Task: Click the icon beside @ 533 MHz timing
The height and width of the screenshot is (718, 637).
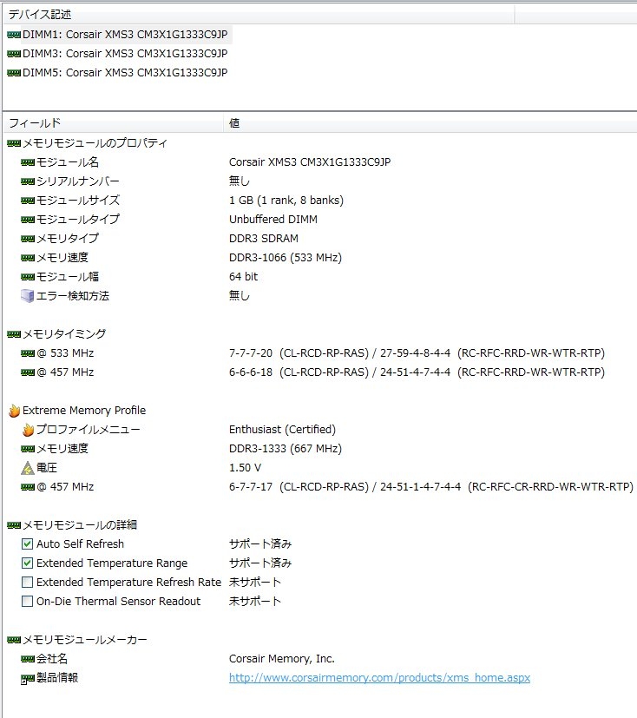Action: pos(28,353)
